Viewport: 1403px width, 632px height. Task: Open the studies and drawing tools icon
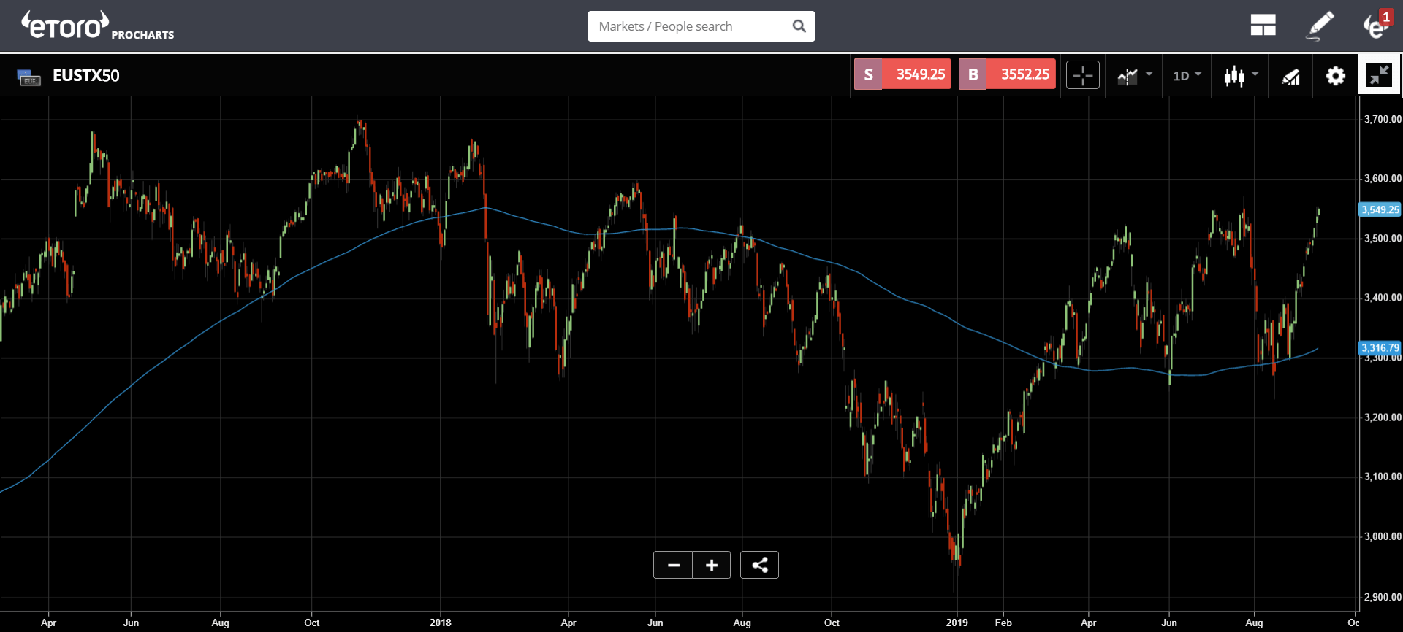[1291, 75]
